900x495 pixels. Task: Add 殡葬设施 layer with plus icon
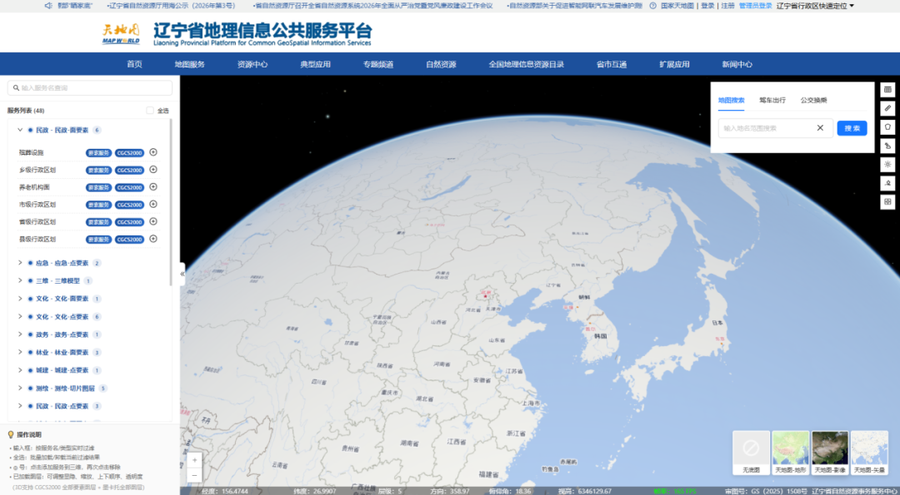153,152
